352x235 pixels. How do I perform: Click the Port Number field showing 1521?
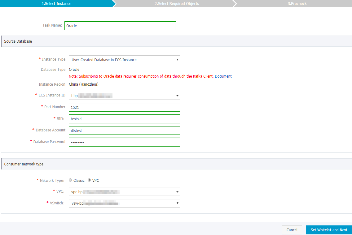[x=124, y=107]
